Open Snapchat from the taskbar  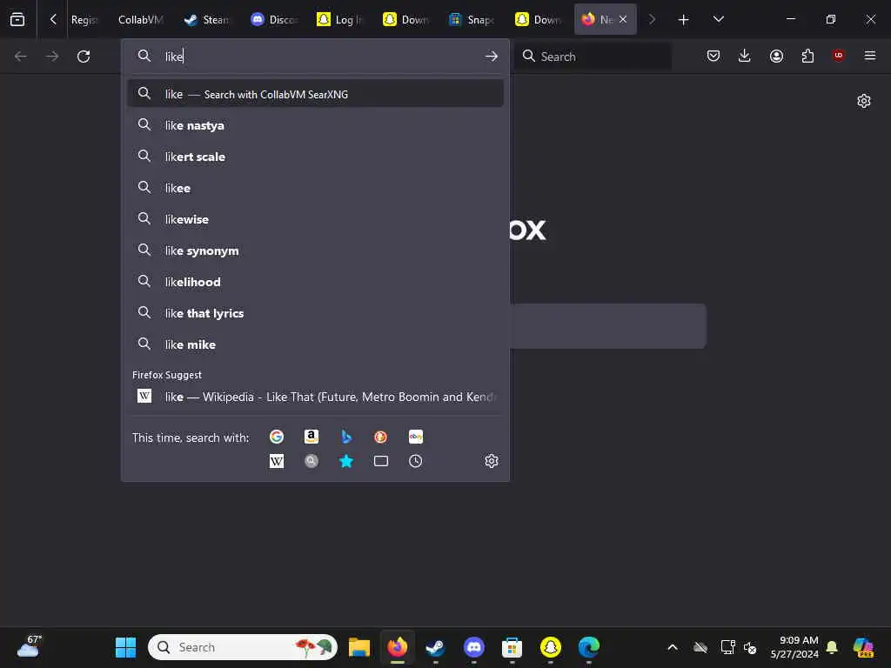coord(550,647)
